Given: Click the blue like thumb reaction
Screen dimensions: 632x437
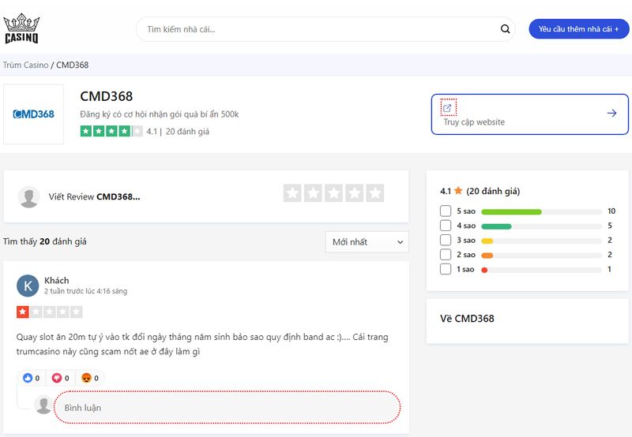Looking at the screenshot, I should (x=28, y=378).
